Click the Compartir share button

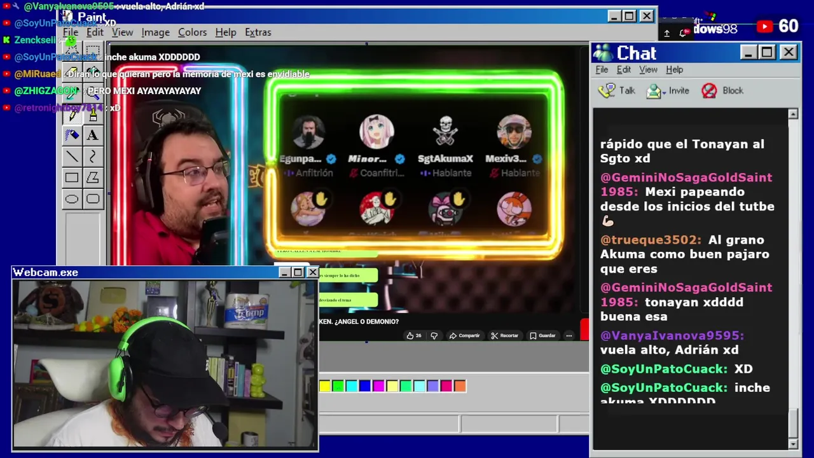(464, 335)
